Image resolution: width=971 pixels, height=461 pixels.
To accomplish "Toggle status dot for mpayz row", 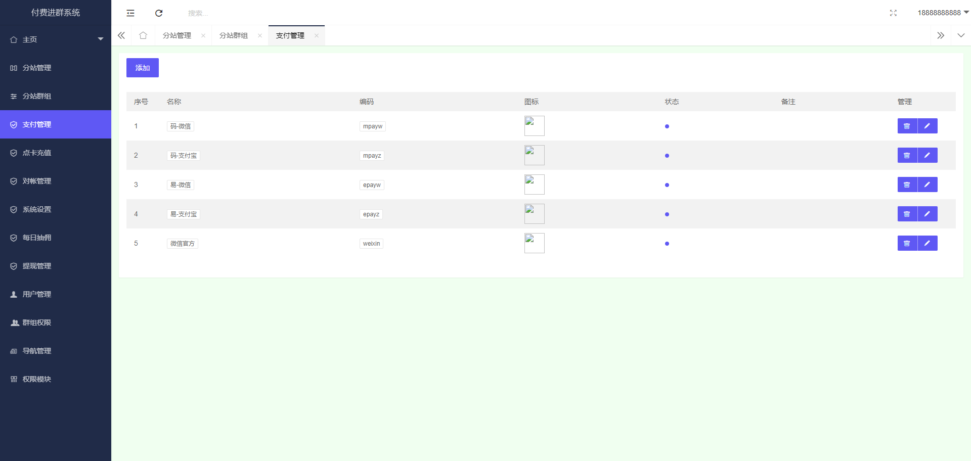I will [x=667, y=156].
